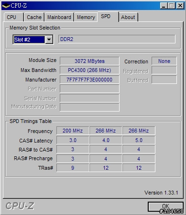Screen dimensions: 186x215
Task: Click the Module Size label
Action: click(43, 60)
